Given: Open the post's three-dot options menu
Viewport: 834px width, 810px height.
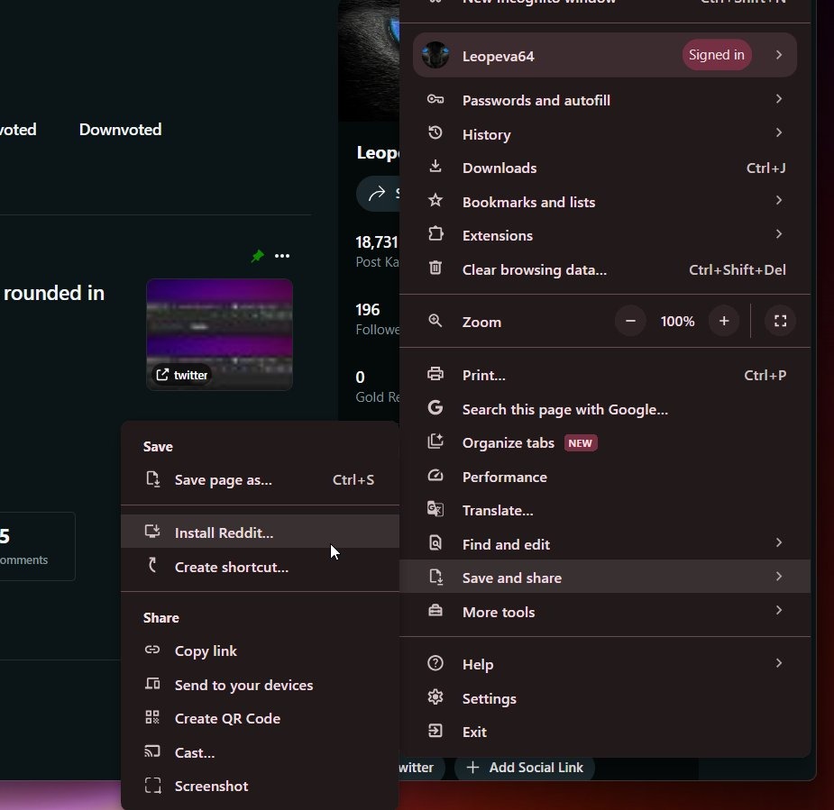Looking at the screenshot, I should click(x=282, y=256).
